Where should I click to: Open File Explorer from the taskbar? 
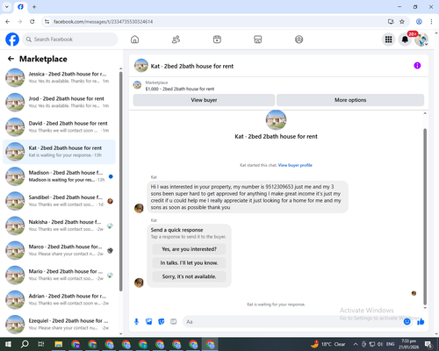tap(59, 344)
